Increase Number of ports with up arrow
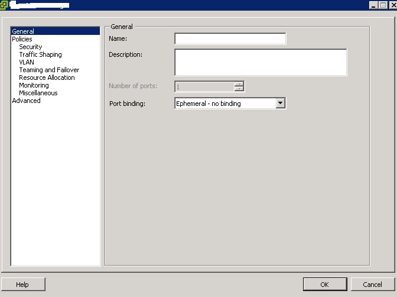The width and height of the screenshot is (397, 297). click(x=239, y=83)
